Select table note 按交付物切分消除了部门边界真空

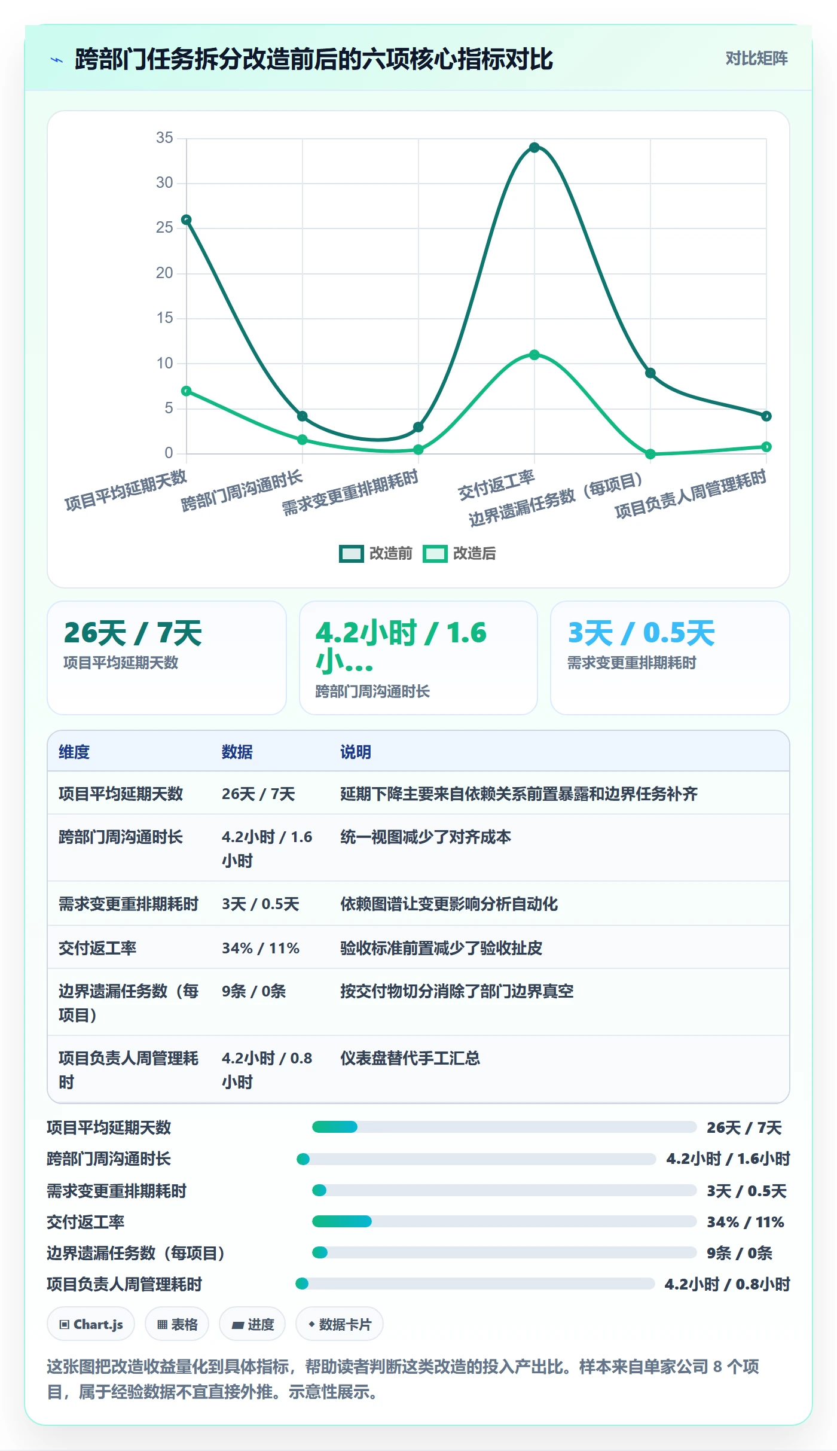[x=457, y=991]
